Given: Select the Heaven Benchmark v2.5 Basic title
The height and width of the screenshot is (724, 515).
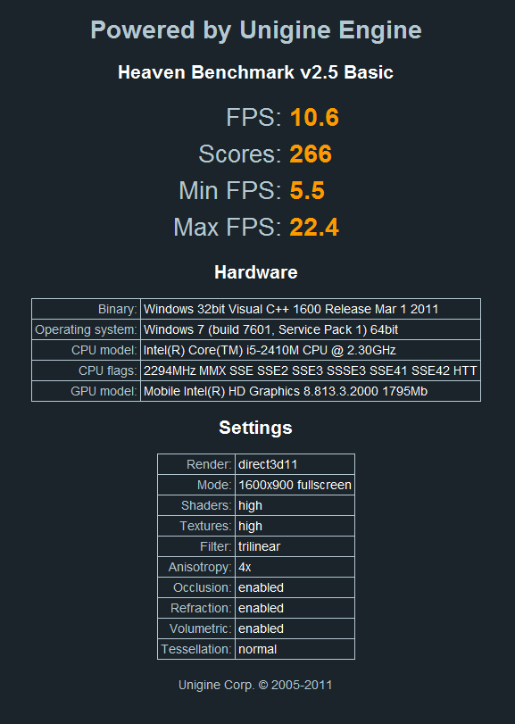Looking at the screenshot, I should (x=255, y=72).
